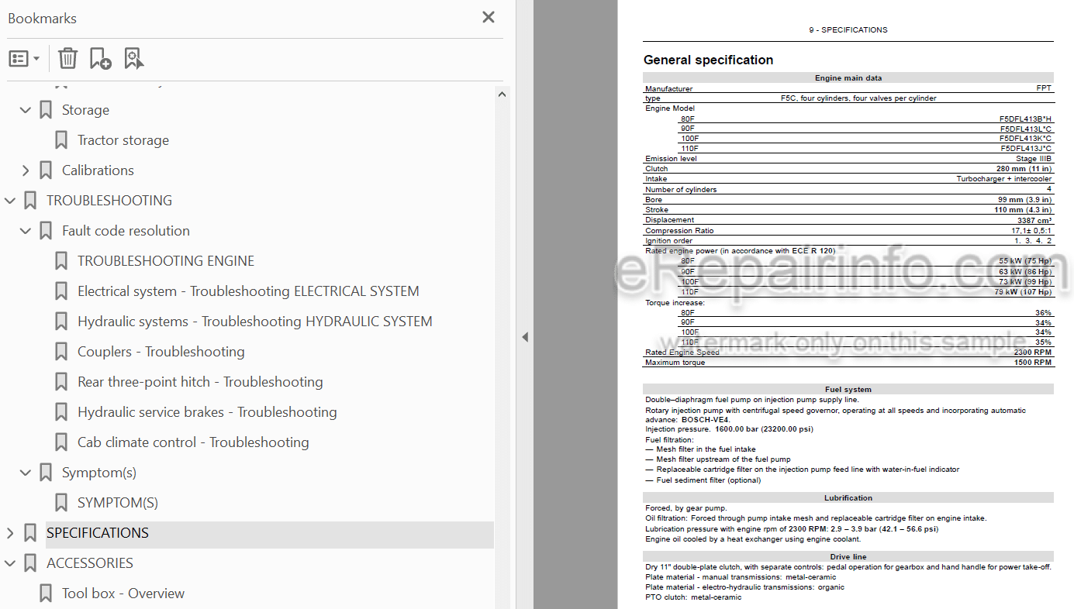1074x609 pixels.
Task: Open the Tractor storage bookmark
Action: (123, 140)
